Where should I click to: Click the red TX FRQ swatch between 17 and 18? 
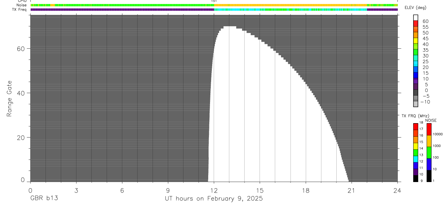(416, 126)
